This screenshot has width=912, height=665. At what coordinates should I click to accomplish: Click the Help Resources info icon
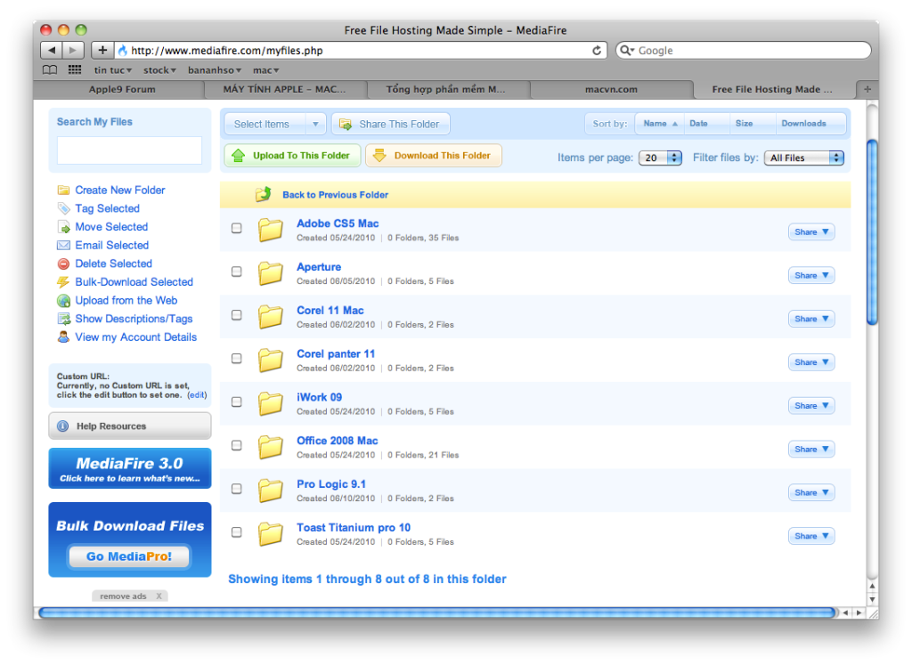pos(63,426)
